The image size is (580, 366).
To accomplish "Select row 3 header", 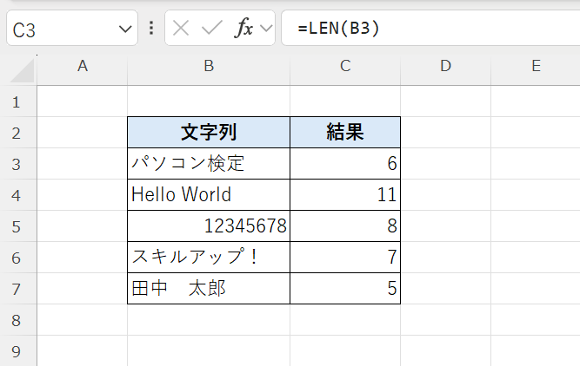I will pyautogui.click(x=17, y=163).
